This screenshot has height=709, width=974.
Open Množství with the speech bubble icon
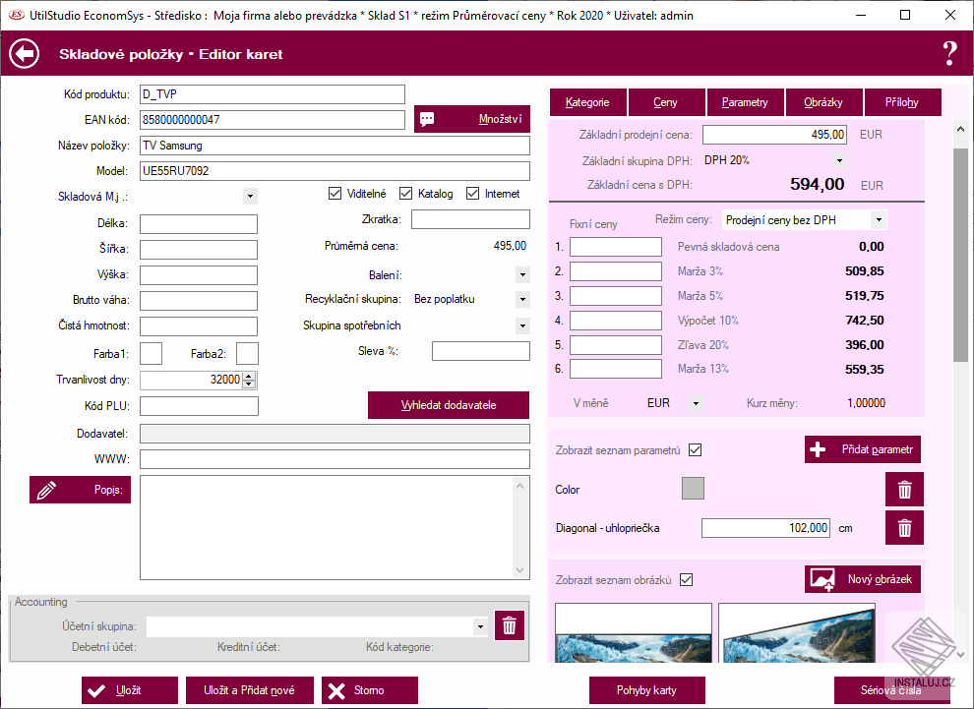pyautogui.click(x=427, y=119)
